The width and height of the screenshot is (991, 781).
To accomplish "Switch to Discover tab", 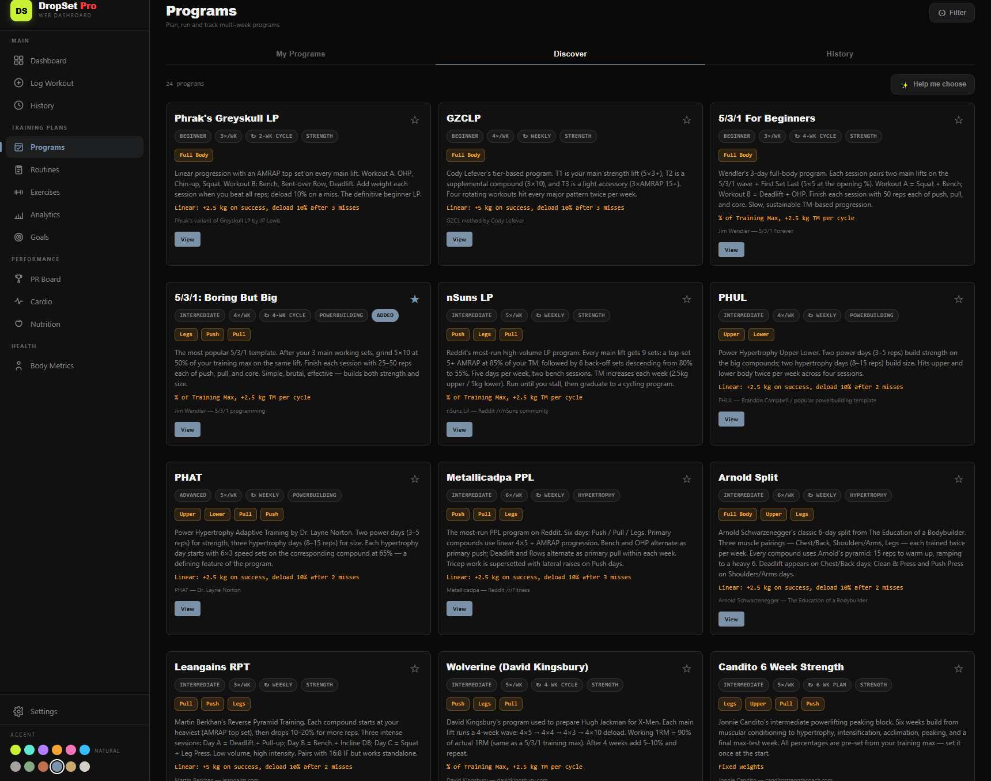I will tap(570, 54).
